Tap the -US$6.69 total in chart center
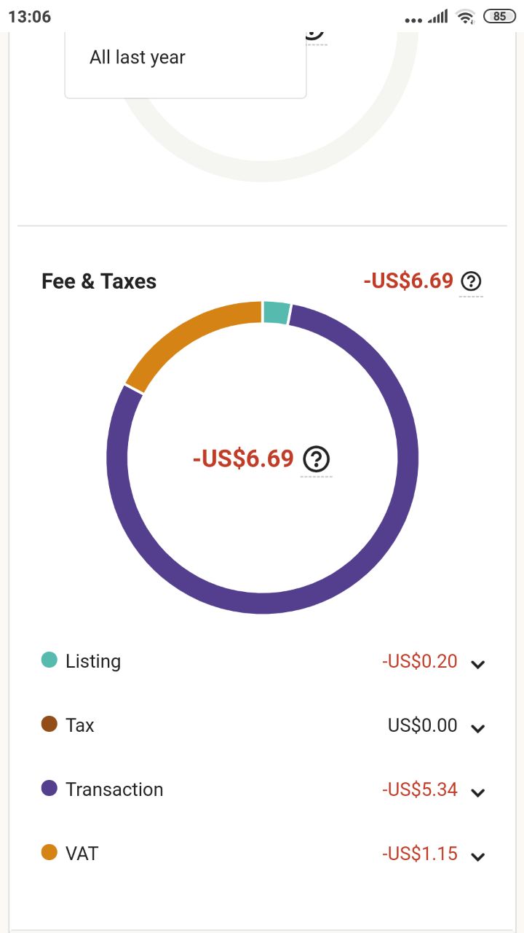 [x=243, y=459]
